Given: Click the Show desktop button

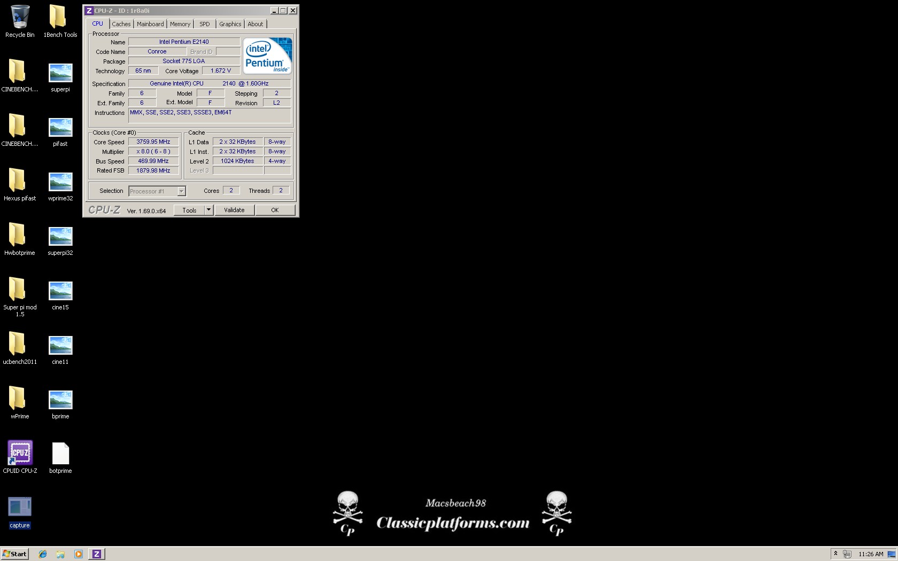Looking at the screenshot, I should pyautogui.click(x=892, y=554).
